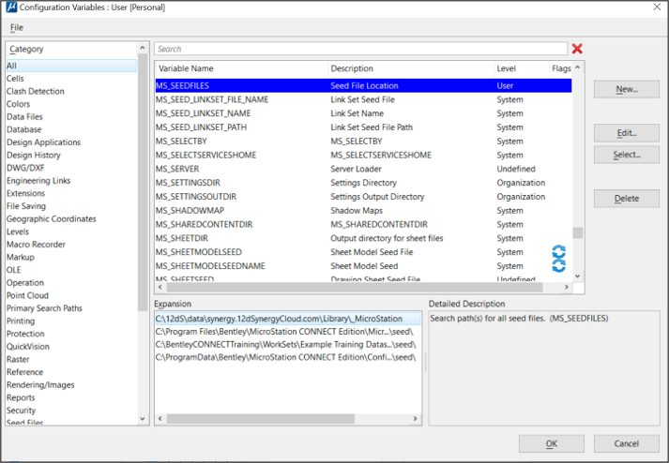Viewport: 669px width, 463px height.
Task: Click the variable list vertical scrollbar thumb
Action: (x=579, y=233)
